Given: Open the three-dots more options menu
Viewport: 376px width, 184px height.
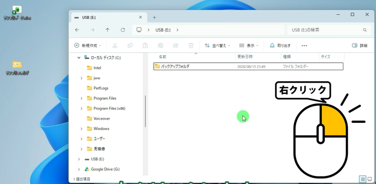Looking at the screenshot, I should click(x=304, y=46).
